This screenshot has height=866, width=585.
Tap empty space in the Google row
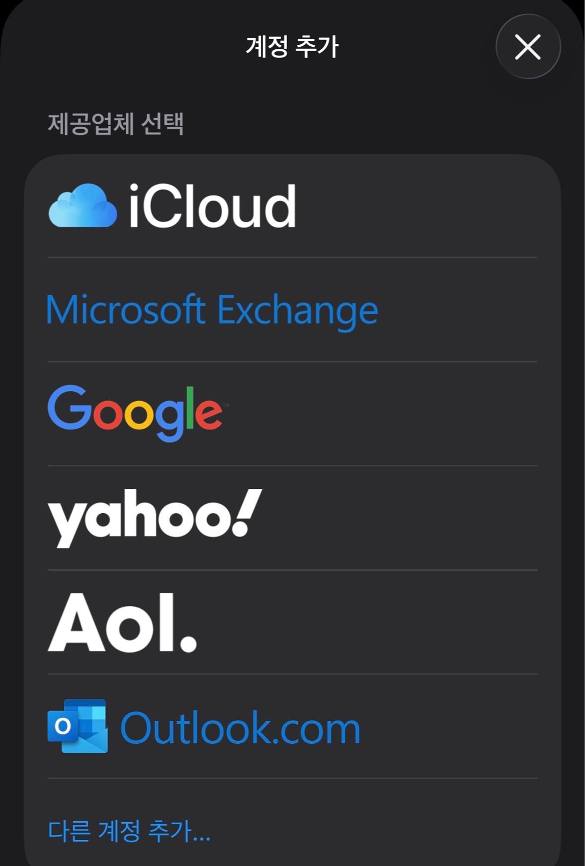point(390,413)
